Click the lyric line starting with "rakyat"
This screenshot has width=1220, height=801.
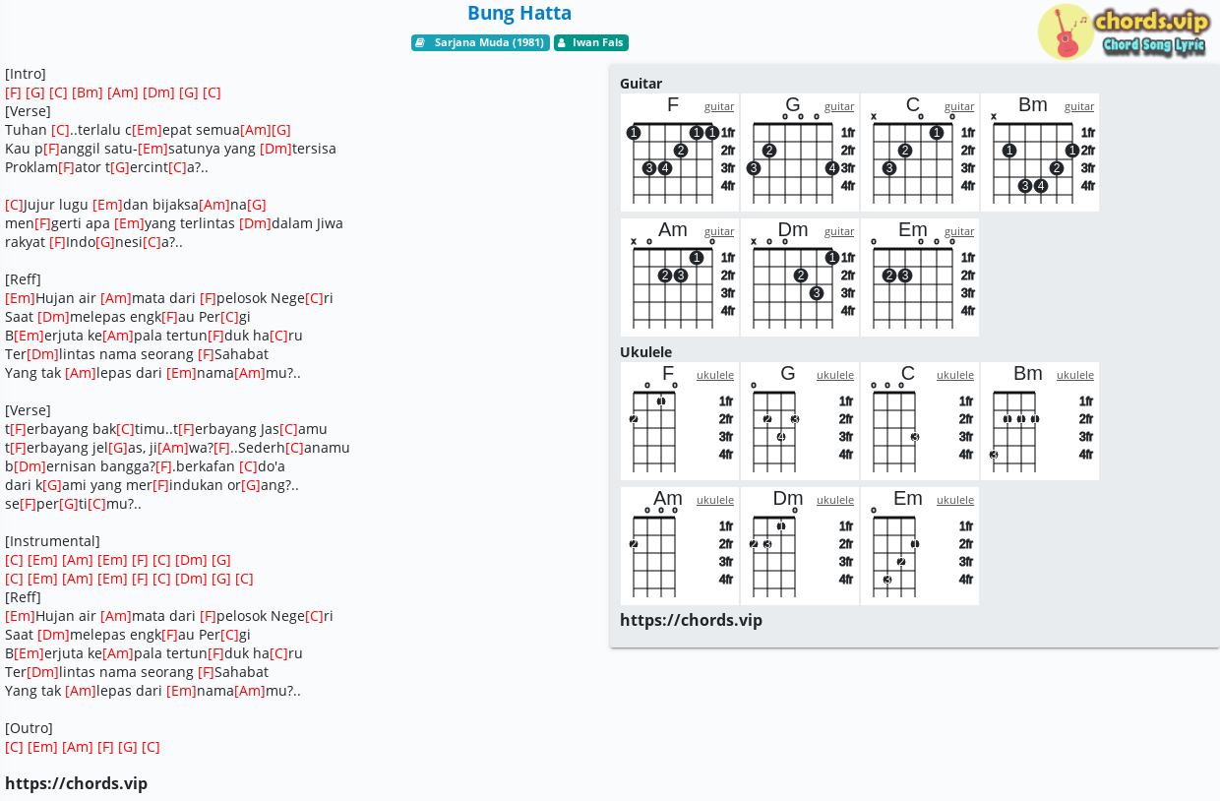click(x=93, y=242)
